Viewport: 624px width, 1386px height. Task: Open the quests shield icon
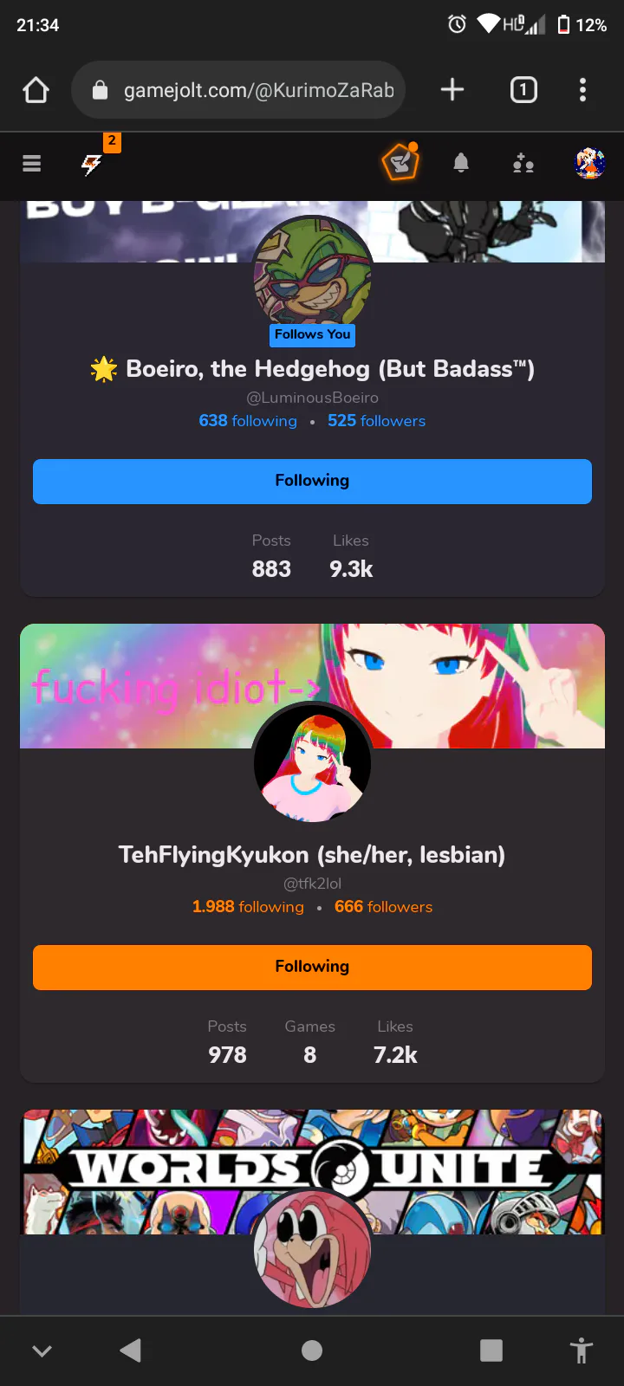pos(400,162)
